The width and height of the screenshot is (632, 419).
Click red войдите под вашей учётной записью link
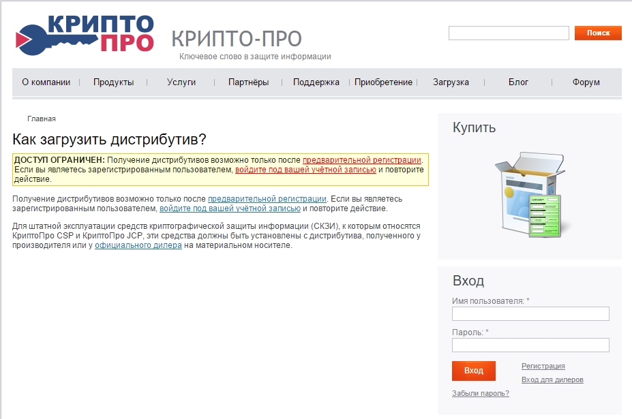point(305,170)
